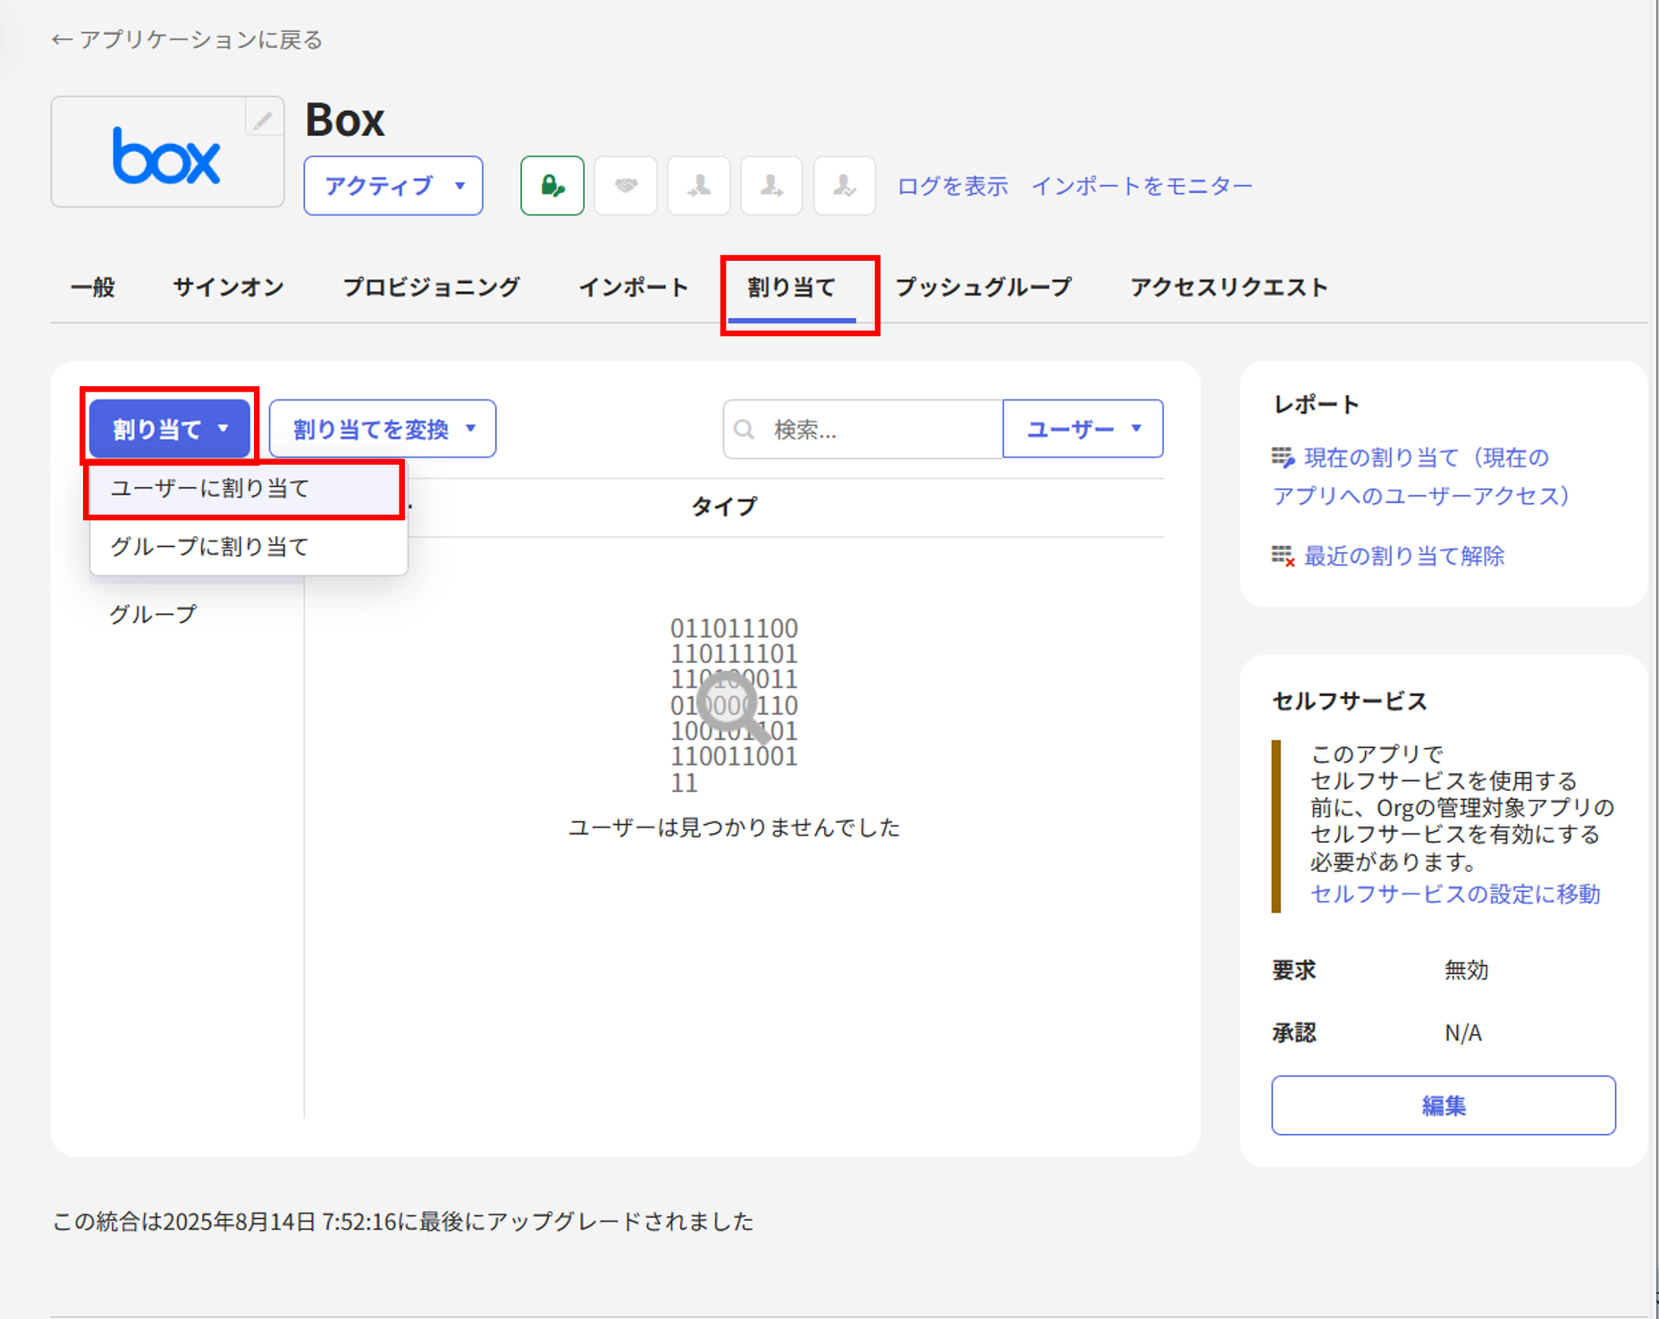
Task: Click the user provisioning icon with outbound arrow
Action: pos(771,186)
